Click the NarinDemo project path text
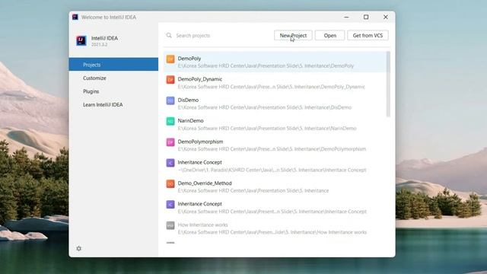 click(x=267, y=129)
